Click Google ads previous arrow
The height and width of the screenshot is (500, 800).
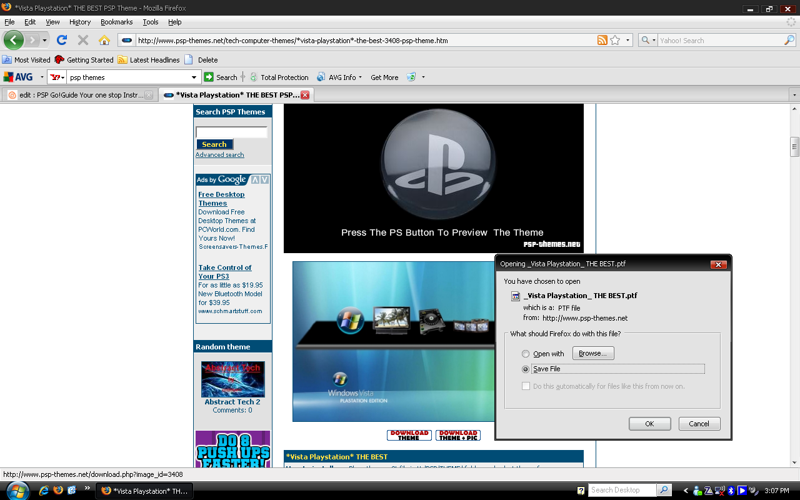point(255,179)
